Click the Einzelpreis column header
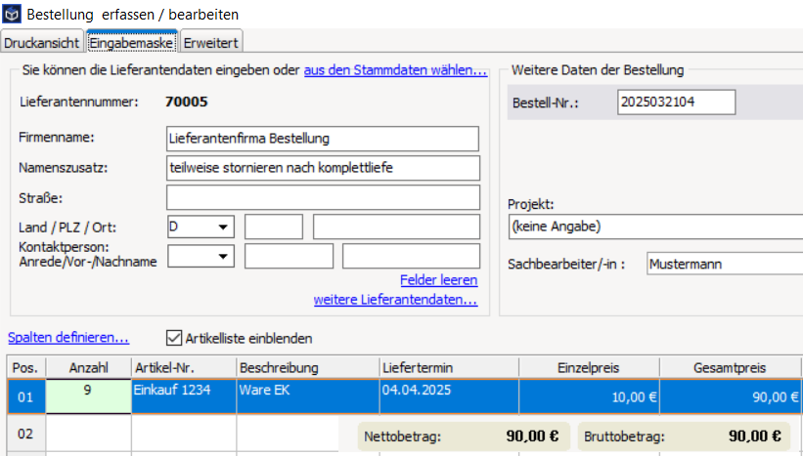803x456 pixels. [589, 367]
